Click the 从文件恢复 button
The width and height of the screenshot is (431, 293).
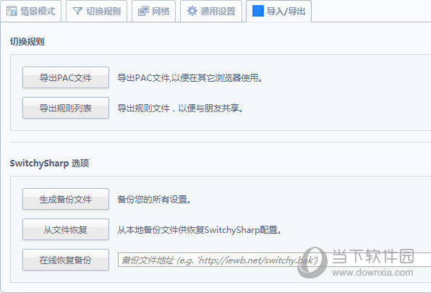[x=66, y=229]
